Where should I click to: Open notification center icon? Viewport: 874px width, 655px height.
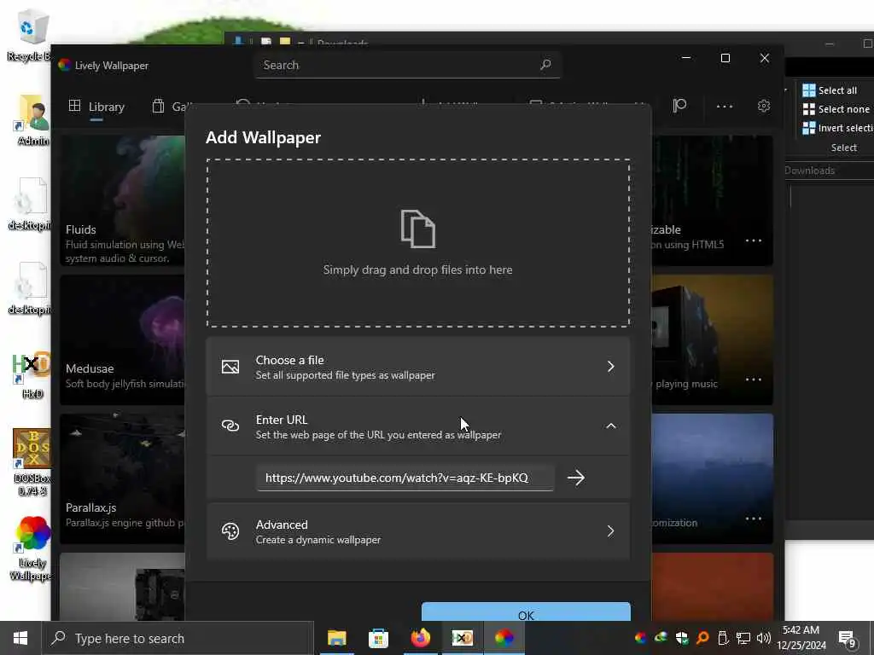(x=848, y=638)
